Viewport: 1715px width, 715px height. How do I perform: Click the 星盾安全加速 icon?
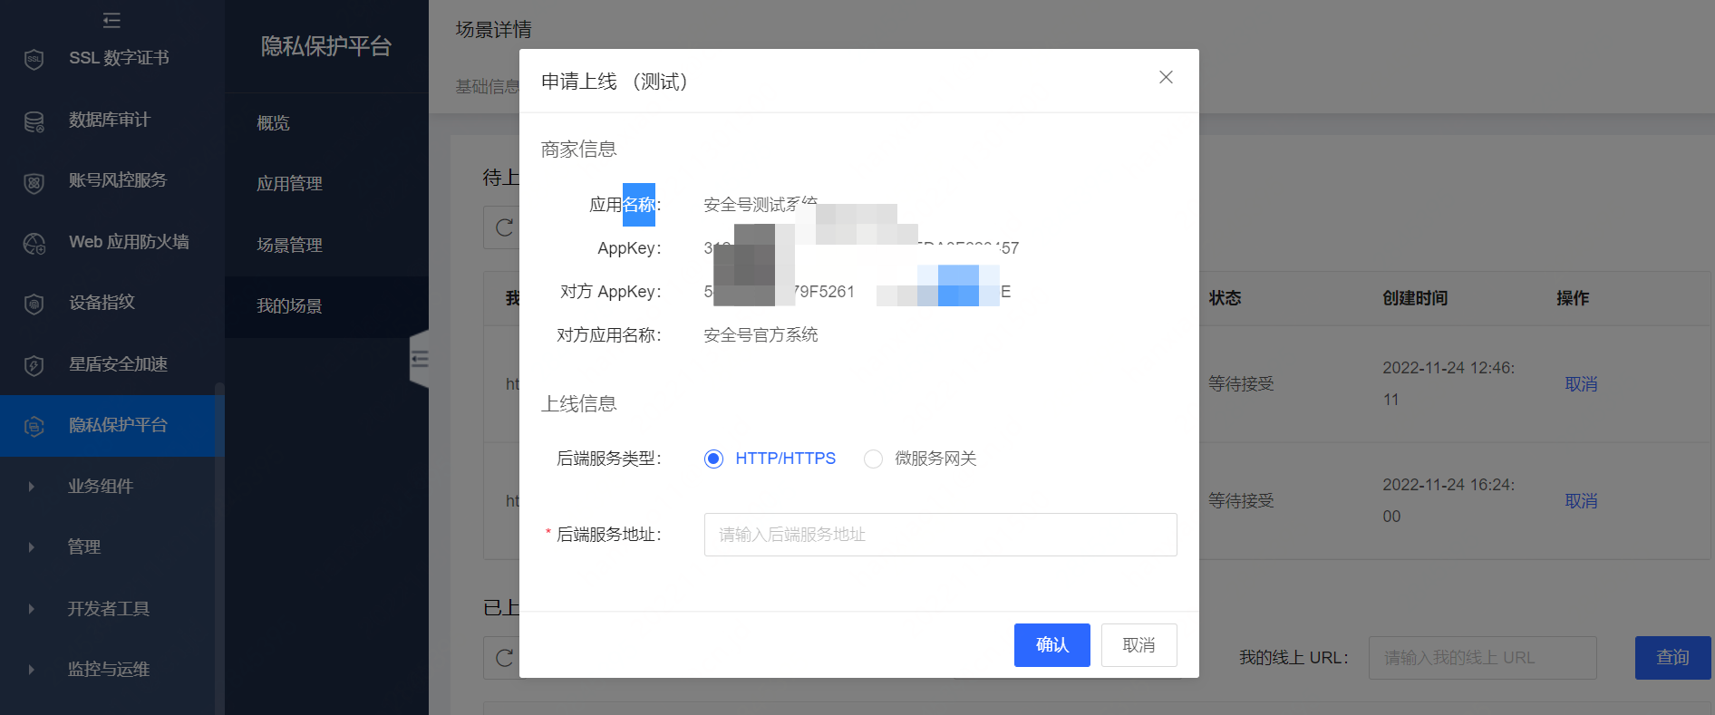pos(34,365)
